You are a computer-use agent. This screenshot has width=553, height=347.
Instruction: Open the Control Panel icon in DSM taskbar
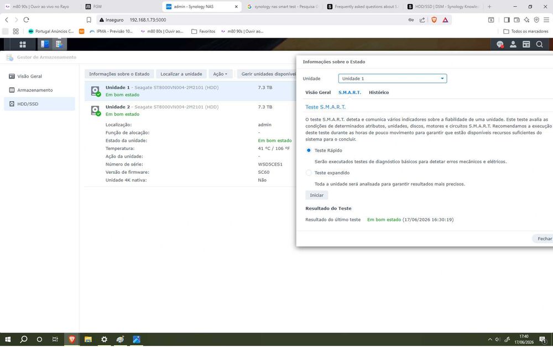(45, 44)
